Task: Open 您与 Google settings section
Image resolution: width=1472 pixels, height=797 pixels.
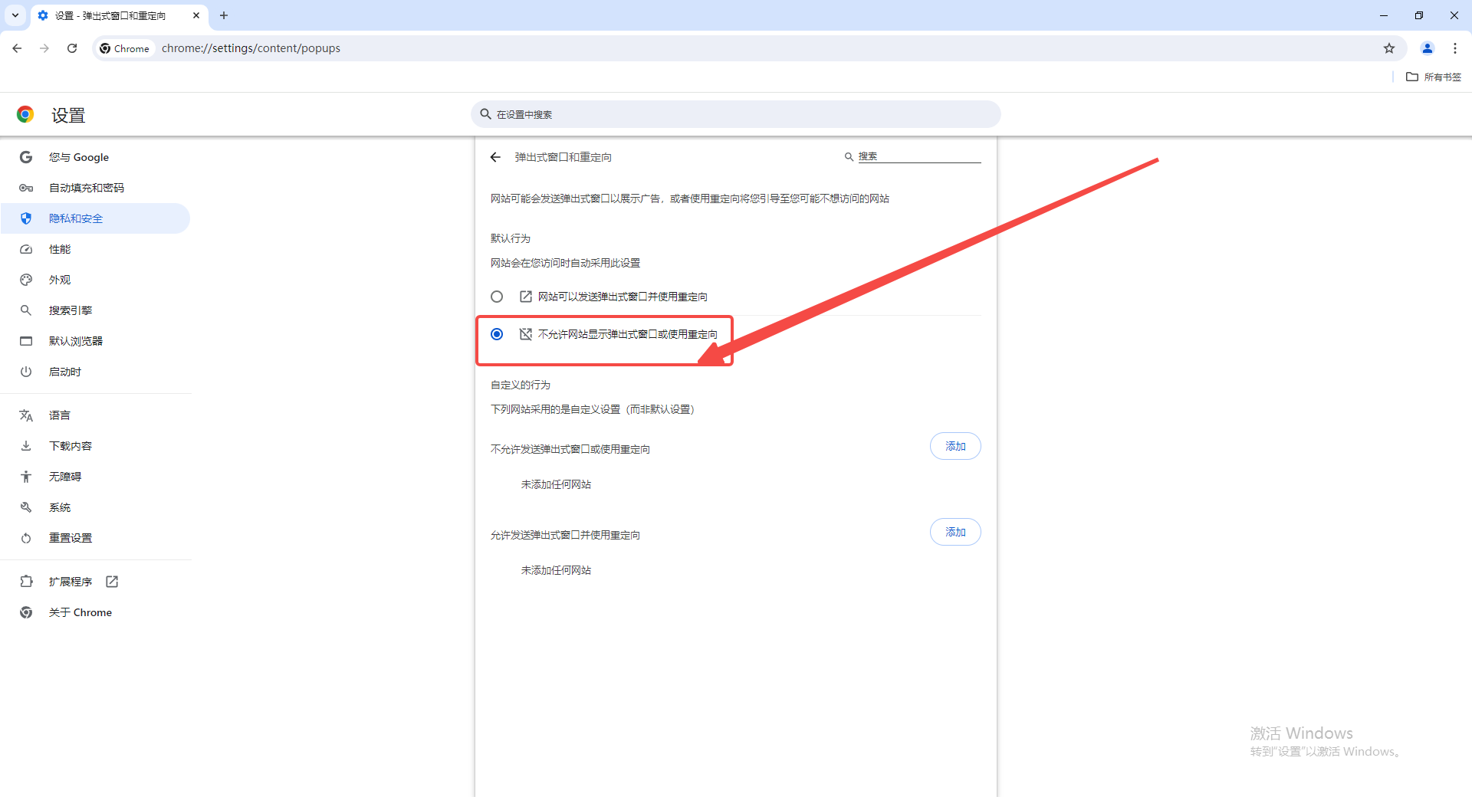Action: tap(96, 157)
